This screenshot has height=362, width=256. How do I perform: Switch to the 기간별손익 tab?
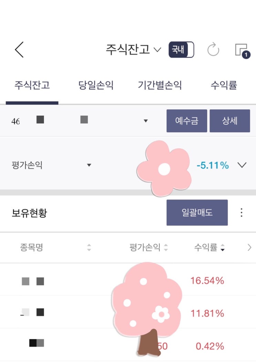click(x=160, y=86)
